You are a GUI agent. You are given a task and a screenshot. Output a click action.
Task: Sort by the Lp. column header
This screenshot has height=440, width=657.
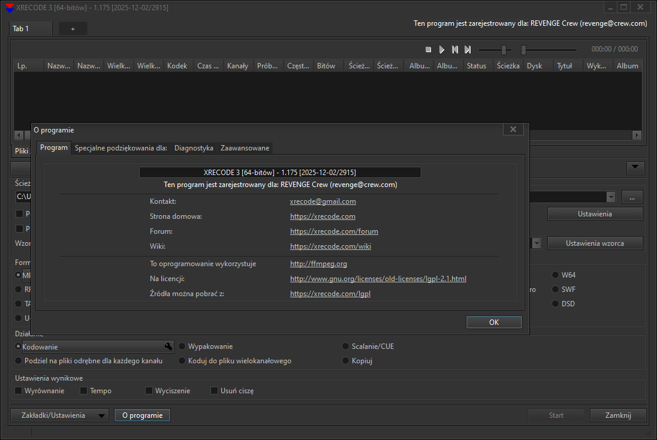pyautogui.click(x=29, y=66)
